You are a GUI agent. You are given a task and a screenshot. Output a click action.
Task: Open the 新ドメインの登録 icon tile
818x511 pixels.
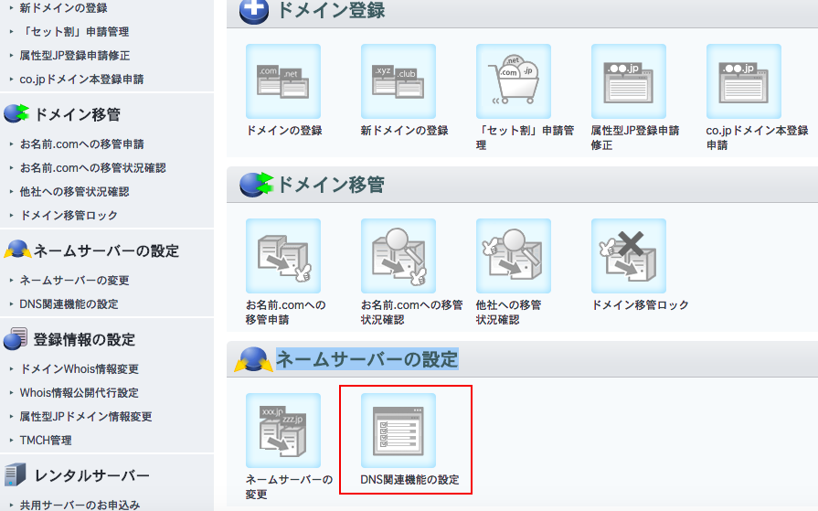(398, 81)
